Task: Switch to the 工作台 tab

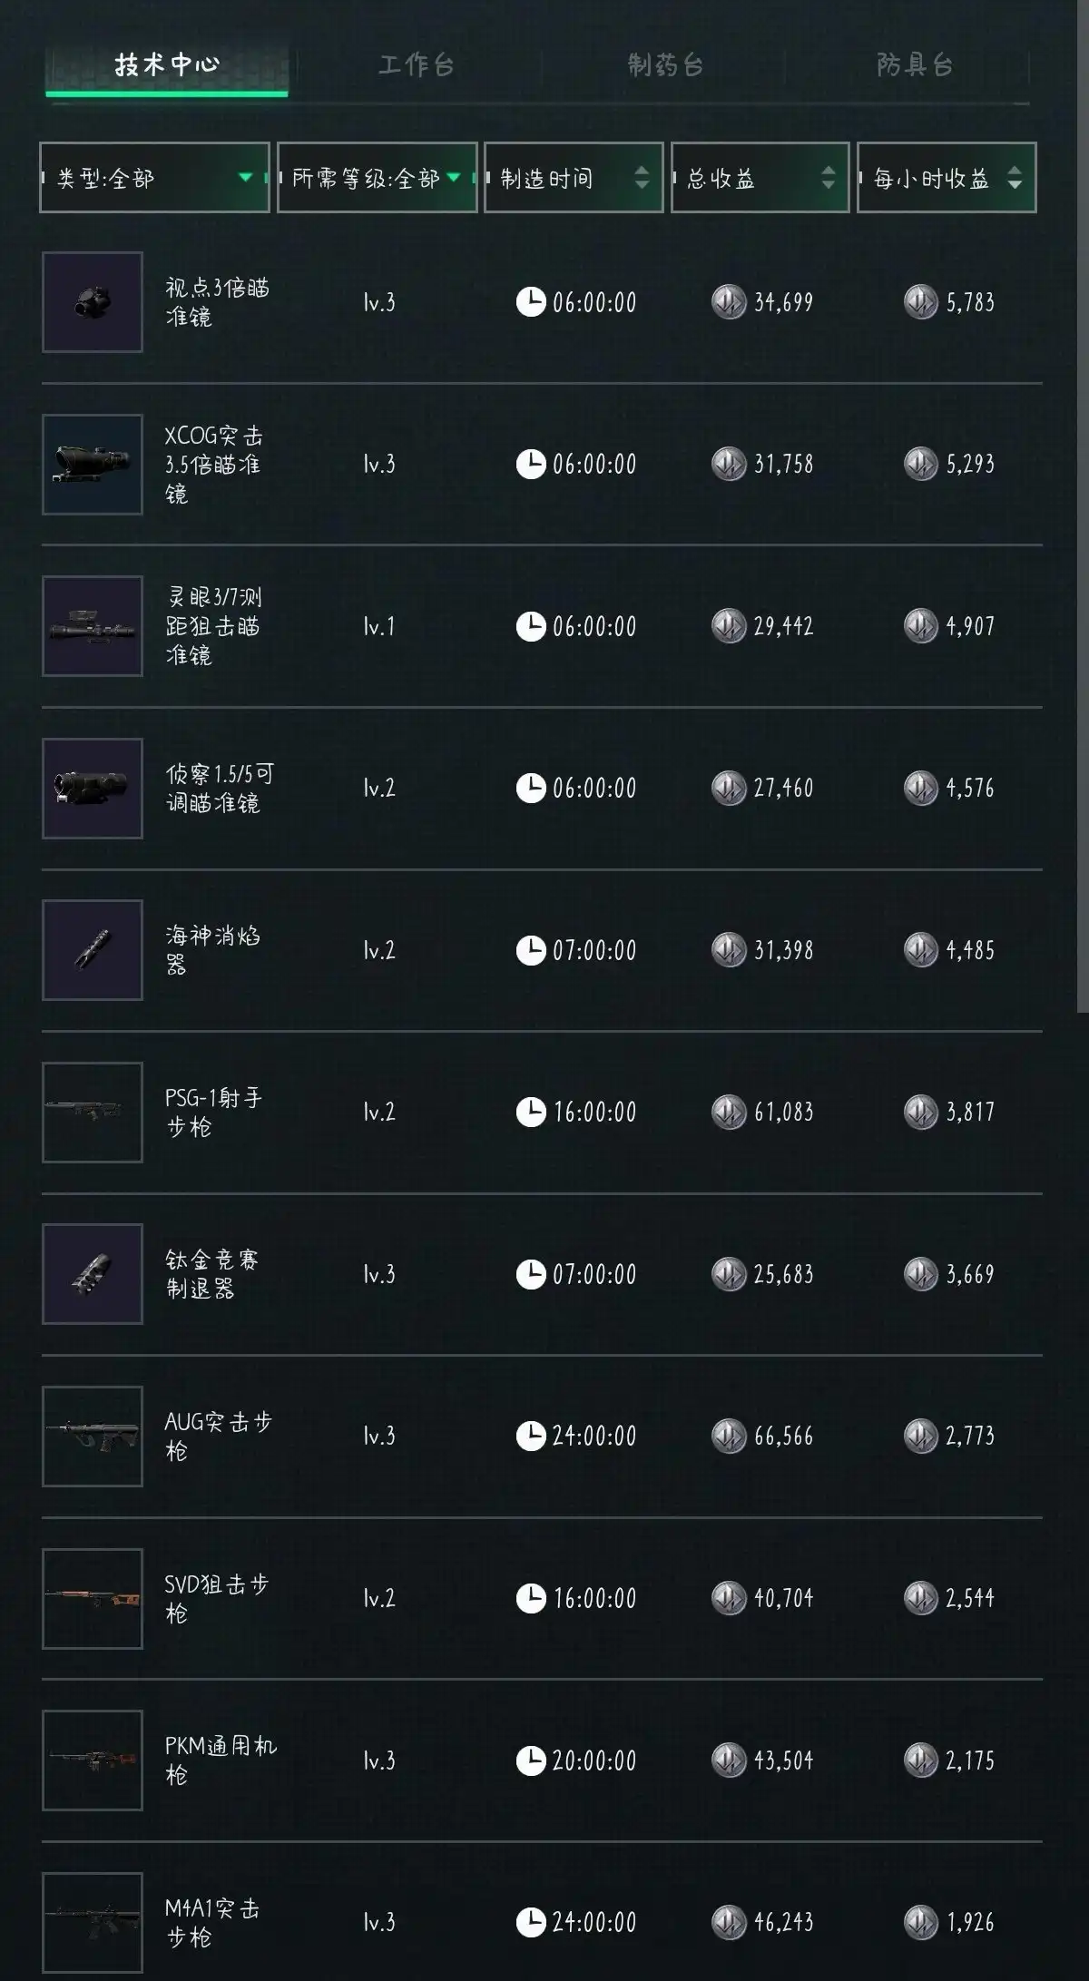Action: 416,65
